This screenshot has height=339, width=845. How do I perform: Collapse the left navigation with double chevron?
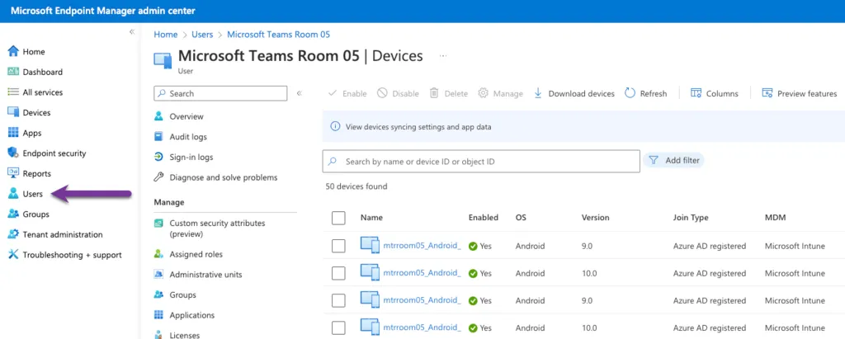[x=131, y=31]
